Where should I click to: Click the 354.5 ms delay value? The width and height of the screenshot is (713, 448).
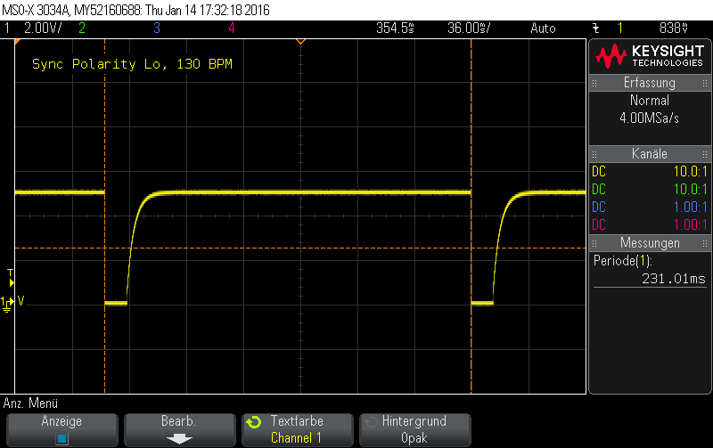pos(395,29)
